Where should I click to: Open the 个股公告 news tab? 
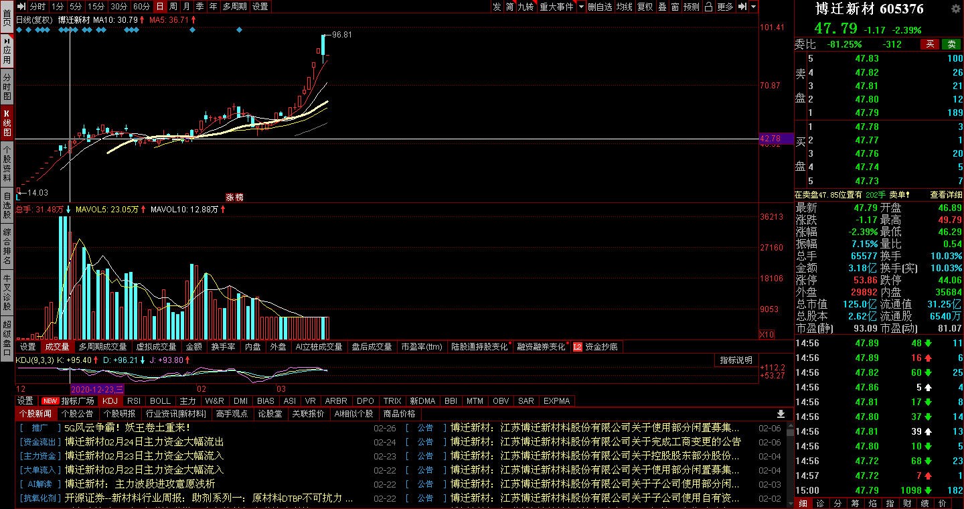[x=77, y=414]
